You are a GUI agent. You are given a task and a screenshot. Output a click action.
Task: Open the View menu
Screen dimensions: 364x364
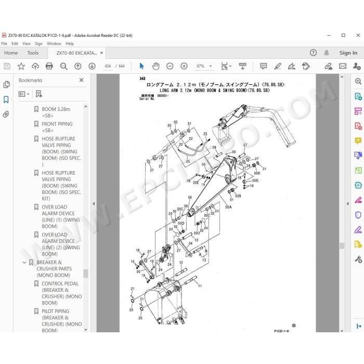coord(27,44)
